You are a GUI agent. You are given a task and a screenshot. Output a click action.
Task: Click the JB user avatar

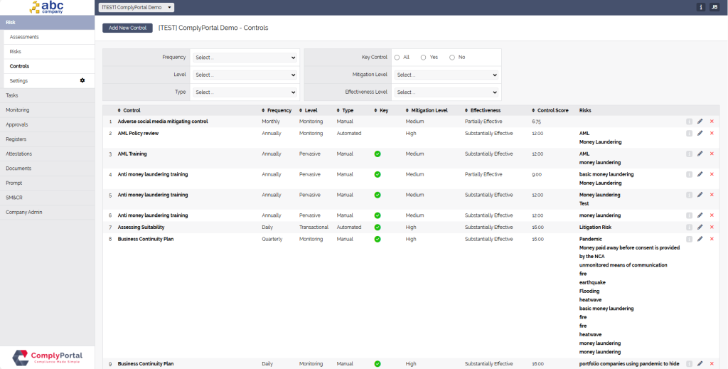714,7
